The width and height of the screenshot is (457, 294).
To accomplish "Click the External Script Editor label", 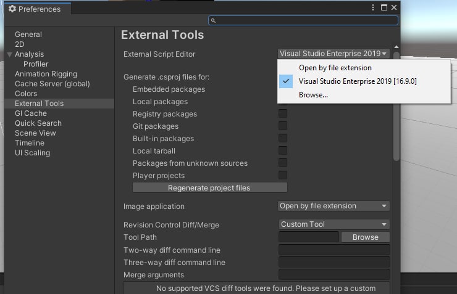I will pos(159,54).
